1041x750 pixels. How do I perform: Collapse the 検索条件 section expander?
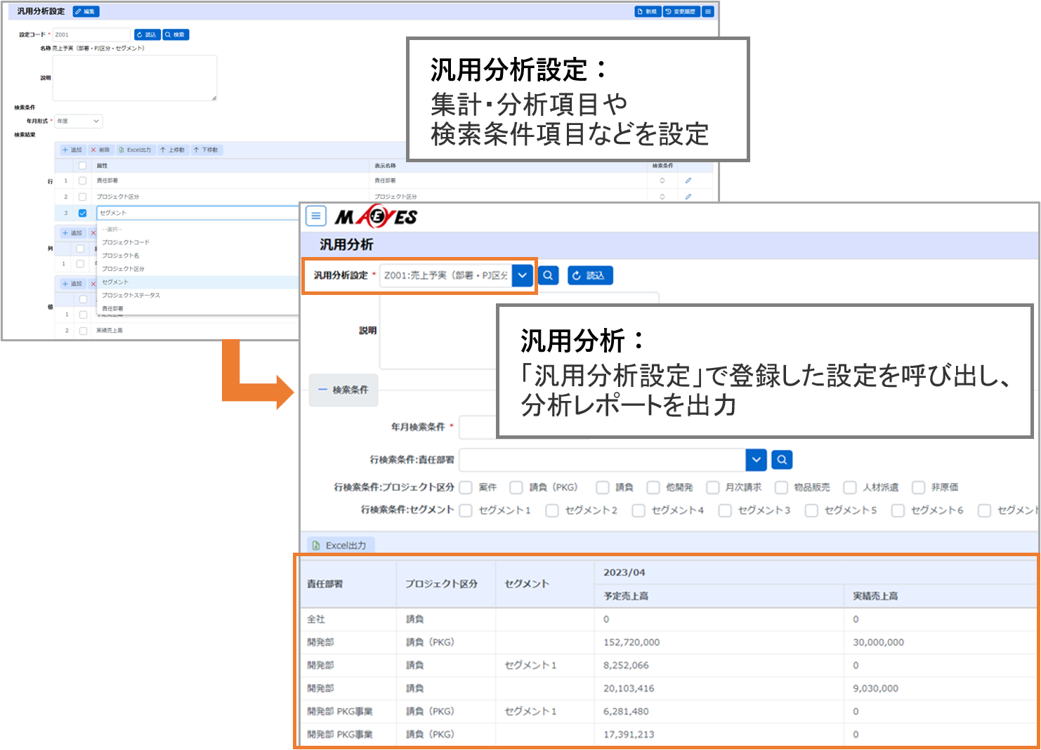click(x=343, y=390)
